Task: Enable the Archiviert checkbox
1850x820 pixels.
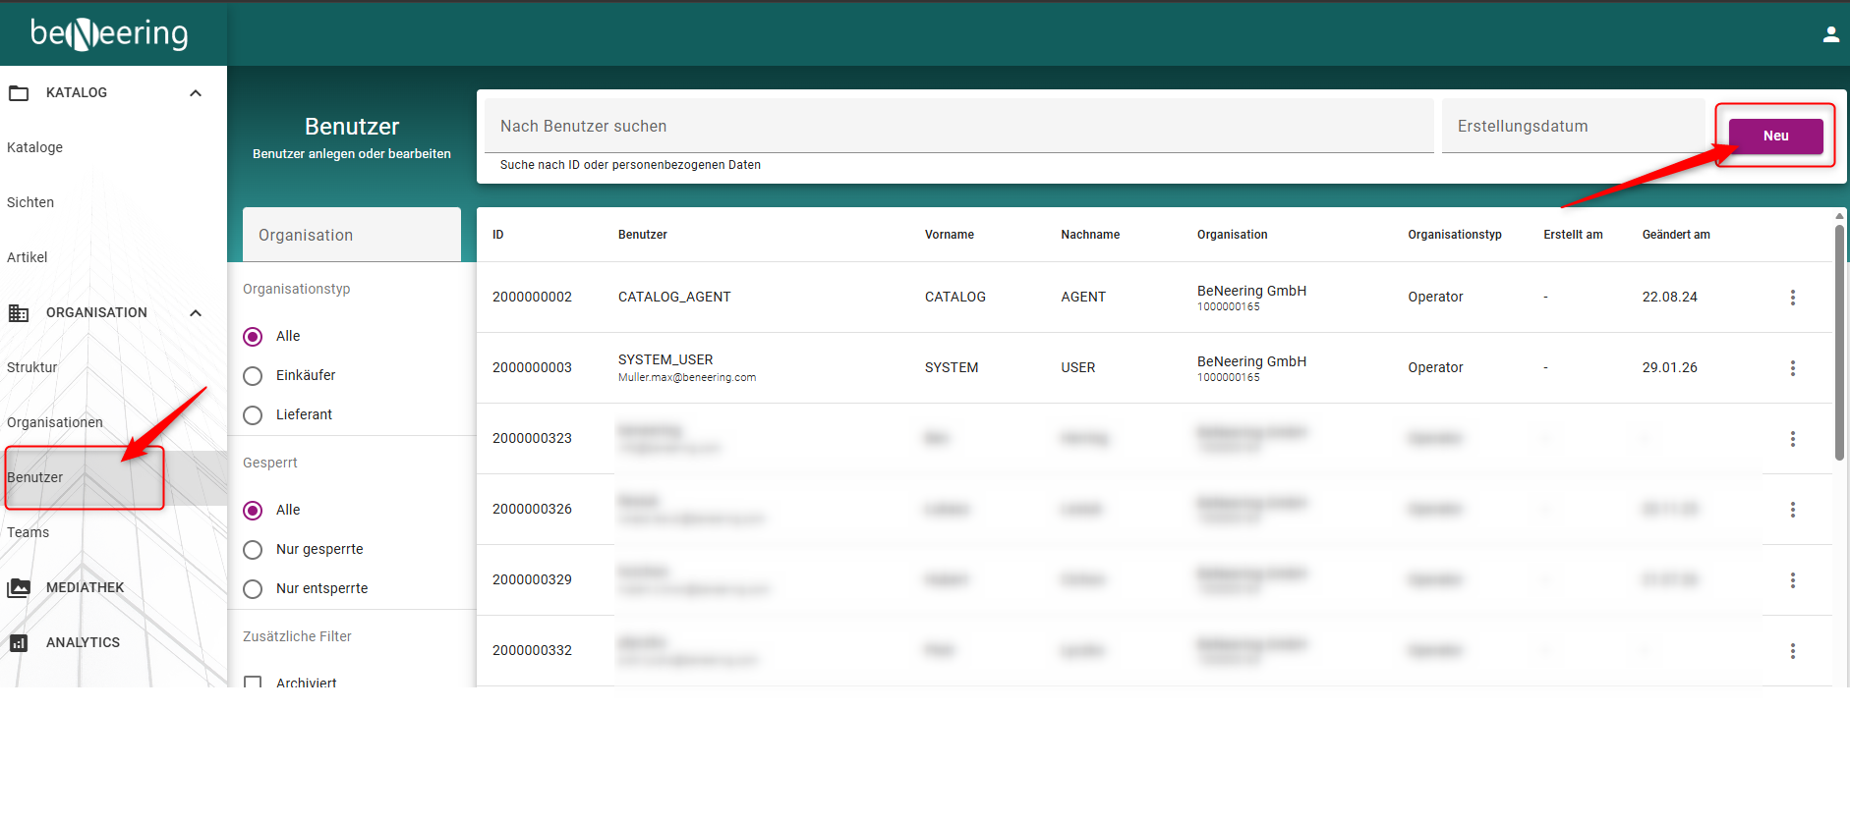Action: (253, 681)
